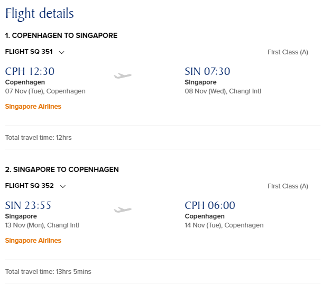Click First Class (A) on the SQ 351 row
Image resolution: width=322 pixels, height=286 pixels.
click(288, 52)
